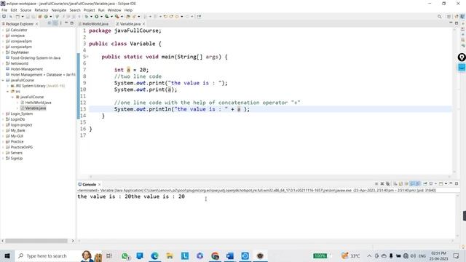Open the Windows Start menu
The width and height of the screenshot is (466, 262).
click(x=7, y=255)
